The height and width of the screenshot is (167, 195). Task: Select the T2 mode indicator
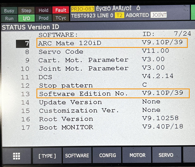119,16
